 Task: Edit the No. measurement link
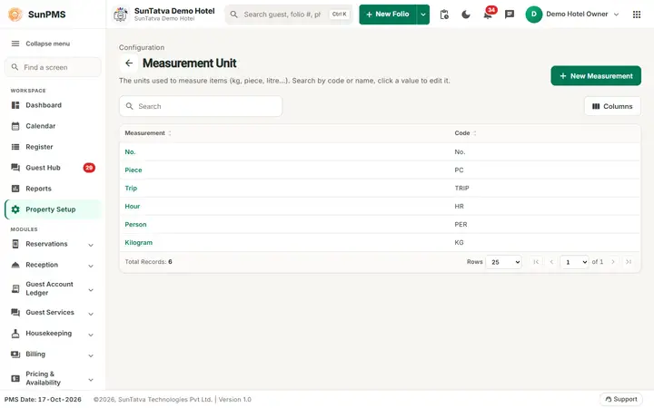click(x=130, y=152)
